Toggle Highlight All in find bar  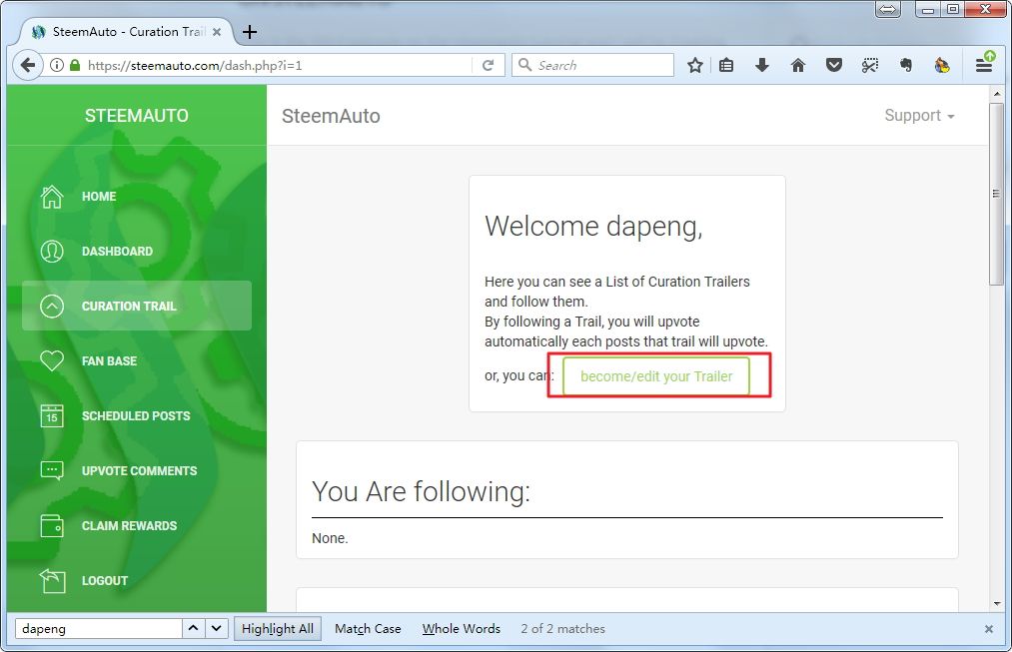tap(277, 628)
